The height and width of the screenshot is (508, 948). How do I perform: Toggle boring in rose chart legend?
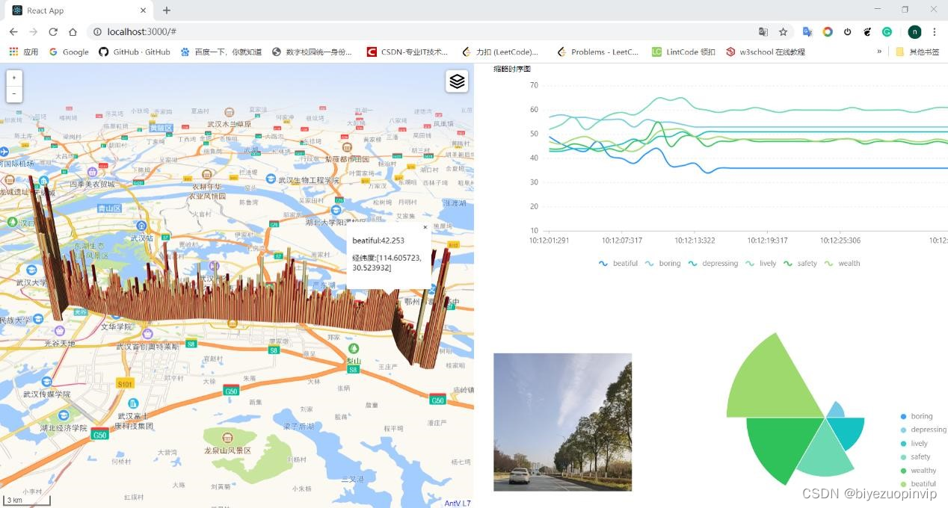point(917,417)
